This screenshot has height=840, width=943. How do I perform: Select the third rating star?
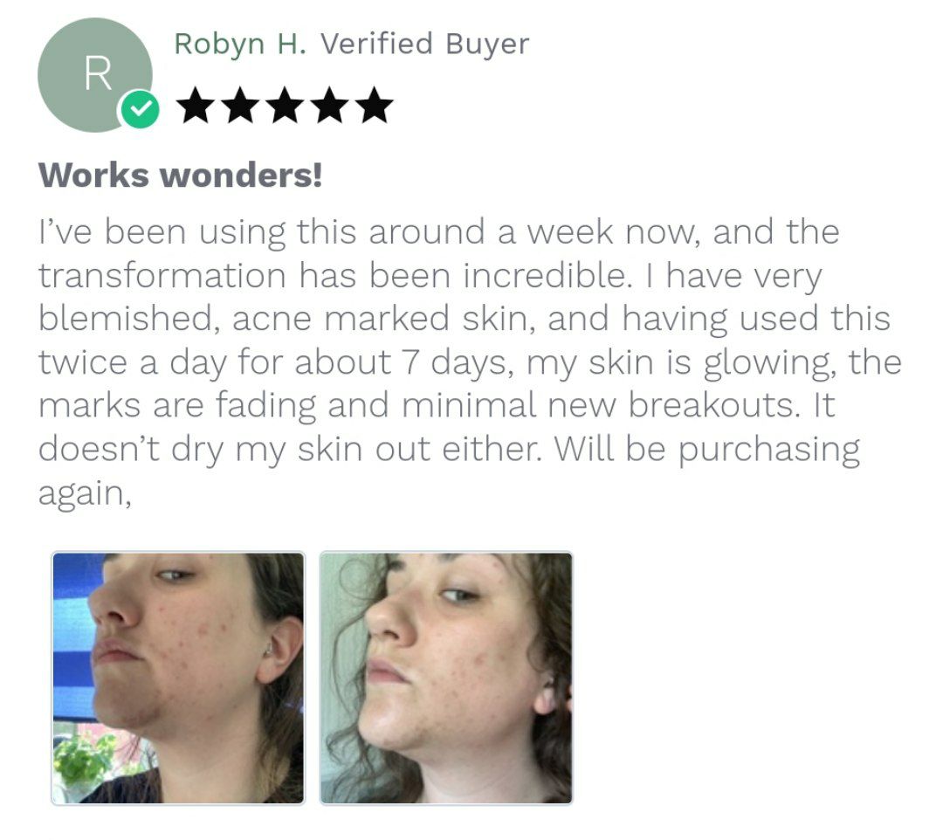point(286,106)
